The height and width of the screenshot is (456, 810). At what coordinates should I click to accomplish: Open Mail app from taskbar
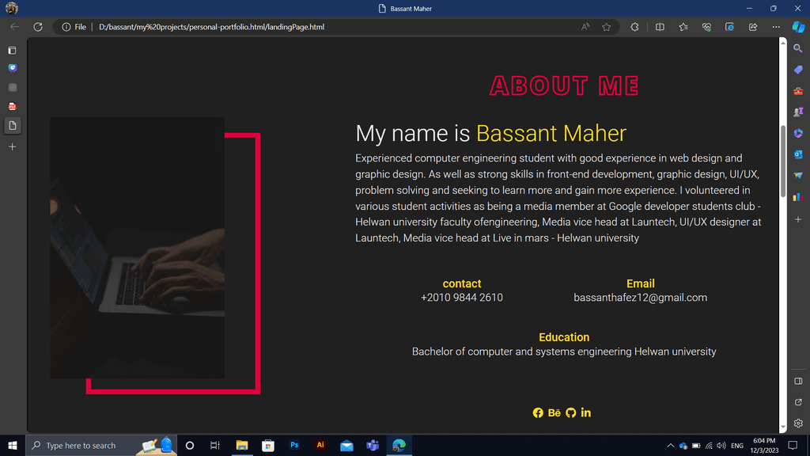point(346,445)
